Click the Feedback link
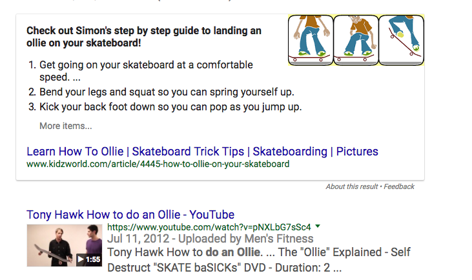Screen dimensions: 472x280 pyautogui.click(x=402, y=186)
